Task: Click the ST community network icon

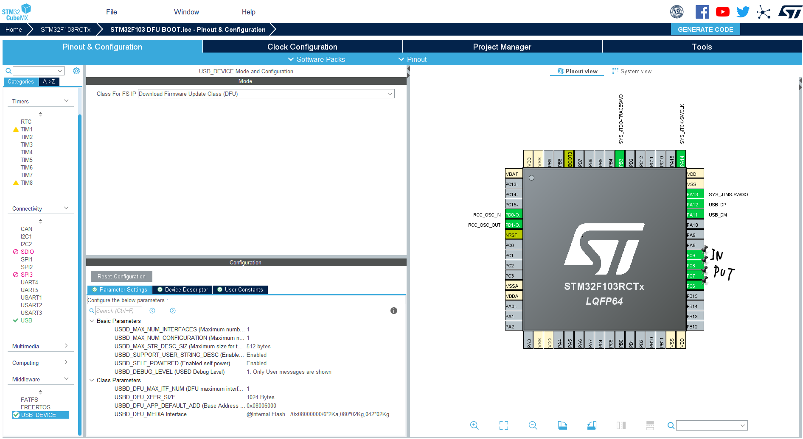Action: click(x=763, y=12)
